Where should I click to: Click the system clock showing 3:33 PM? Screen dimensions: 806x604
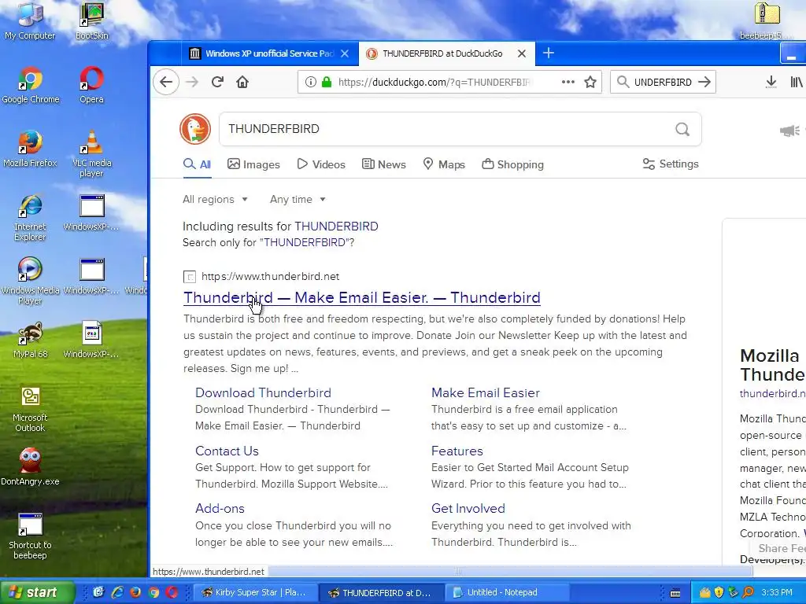(777, 592)
